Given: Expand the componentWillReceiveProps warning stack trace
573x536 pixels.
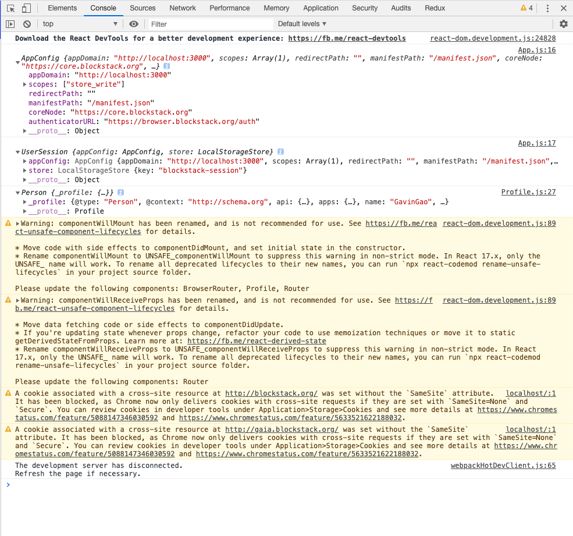Looking at the screenshot, I should click(x=17, y=300).
